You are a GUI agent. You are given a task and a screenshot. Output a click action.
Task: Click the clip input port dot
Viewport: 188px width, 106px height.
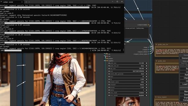click(107, 54)
